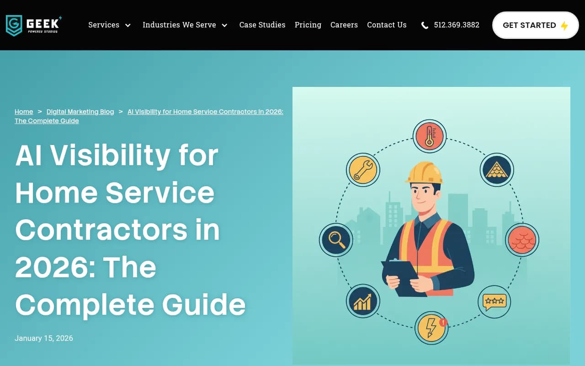Go to Case Studies page
The image size is (585, 366).
(x=262, y=25)
